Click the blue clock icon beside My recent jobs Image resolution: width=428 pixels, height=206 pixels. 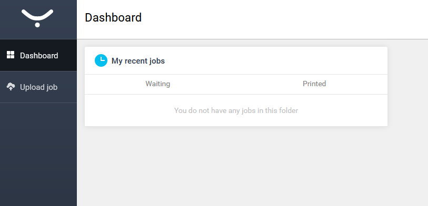pyautogui.click(x=101, y=60)
